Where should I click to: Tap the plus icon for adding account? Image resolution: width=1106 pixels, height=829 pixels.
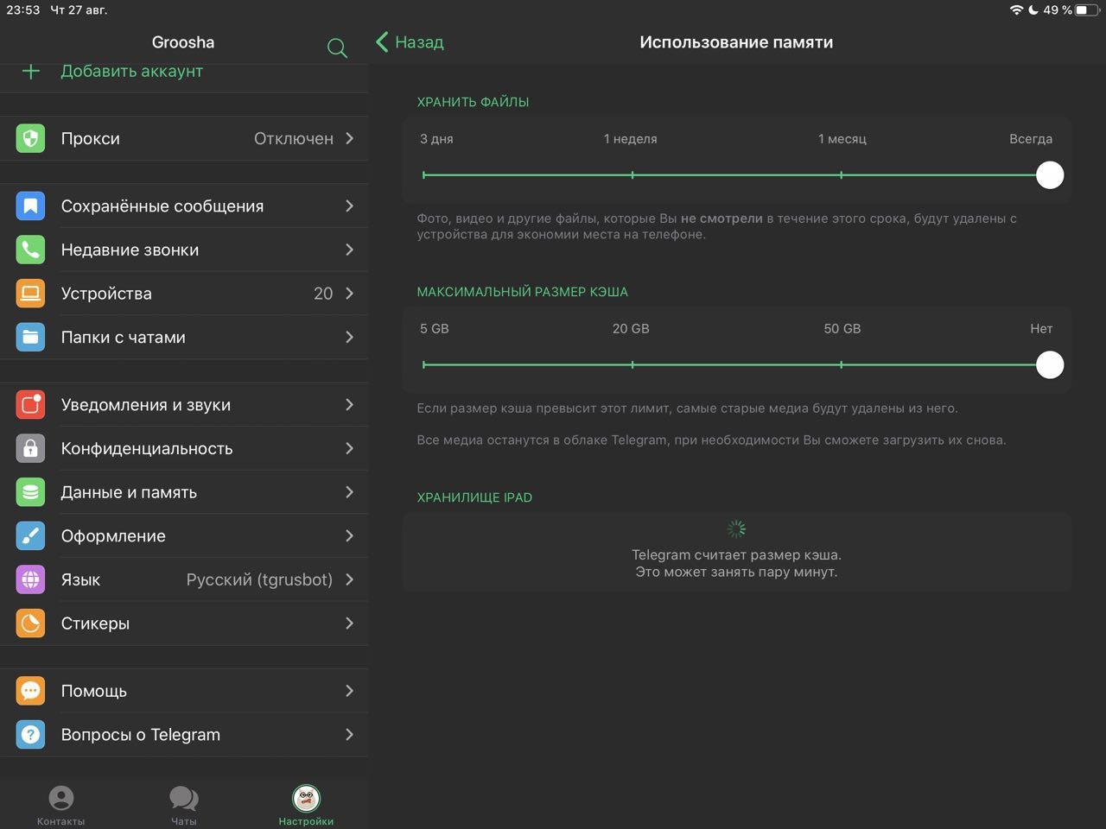(30, 72)
